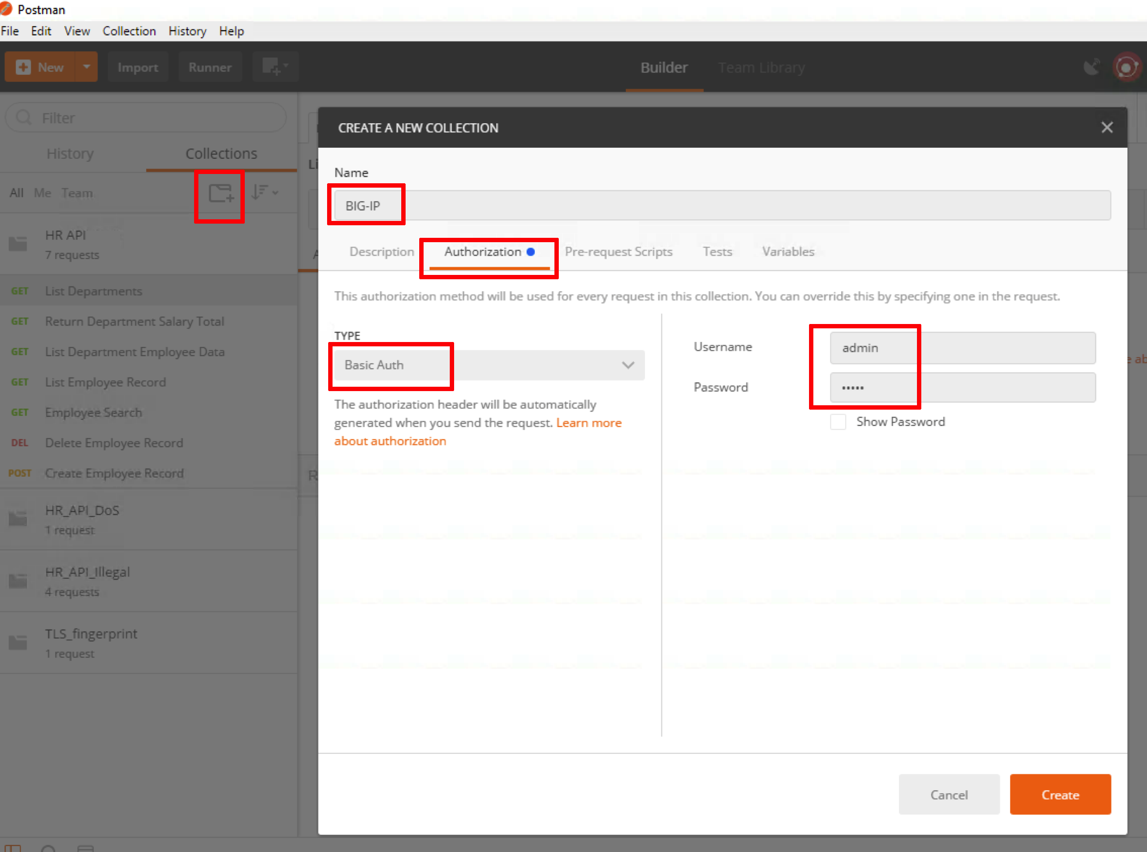Image resolution: width=1147 pixels, height=852 pixels.
Task: Click the TLS_fingerprint folder icon
Action: click(x=18, y=643)
